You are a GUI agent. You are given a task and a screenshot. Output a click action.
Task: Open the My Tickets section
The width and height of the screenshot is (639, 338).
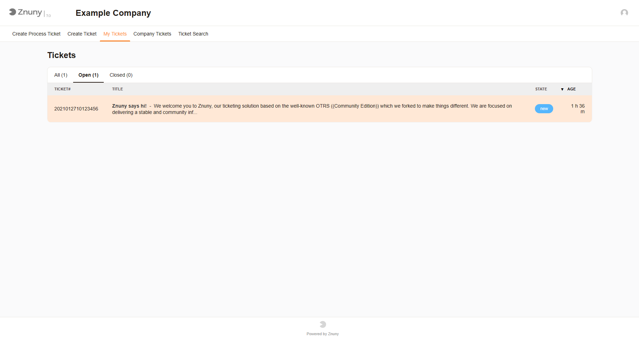pos(115,34)
